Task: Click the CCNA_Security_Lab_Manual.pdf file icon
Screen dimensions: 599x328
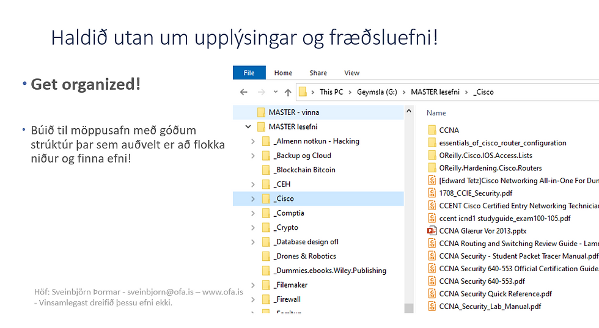Action: point(432,307)
